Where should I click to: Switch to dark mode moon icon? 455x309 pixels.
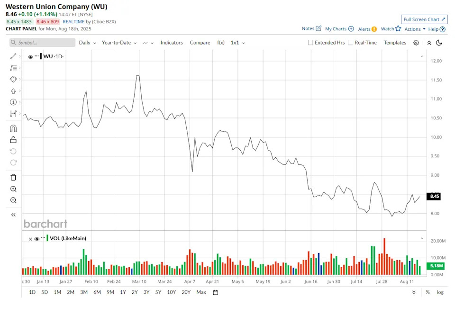[439, 43]
